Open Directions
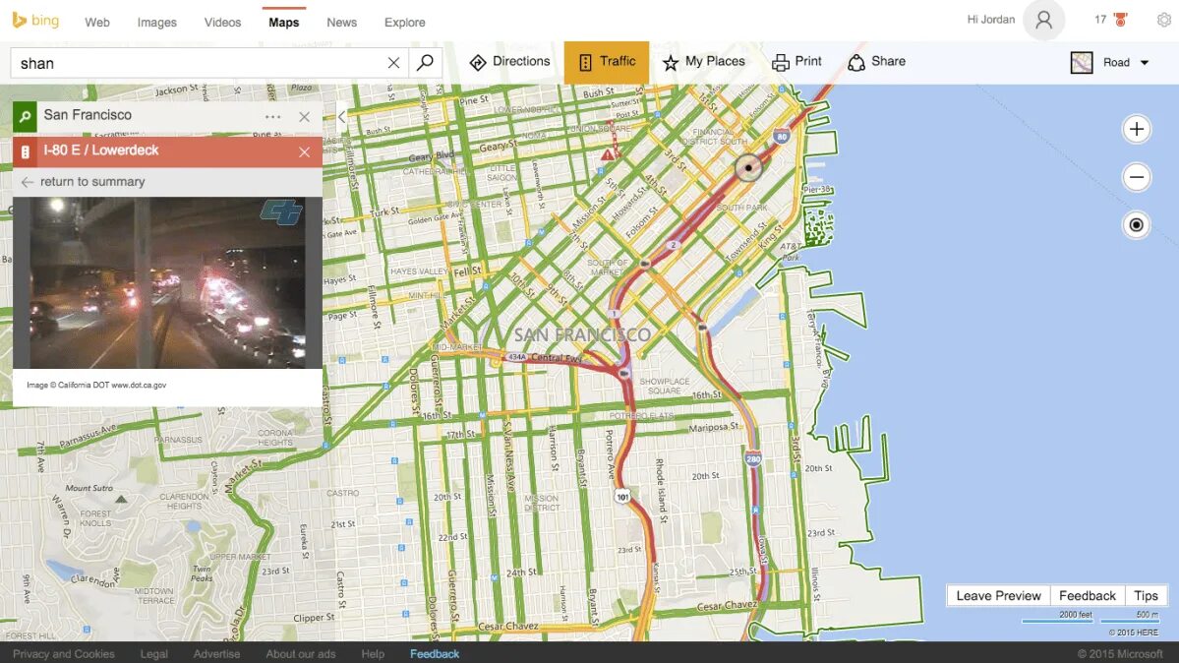The width and height of the screenshot is (1179, 663). [509, 62]
